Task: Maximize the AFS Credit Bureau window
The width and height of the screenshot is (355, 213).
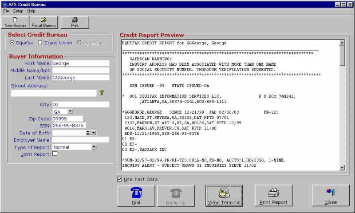Action: click(x=343, y=4)
